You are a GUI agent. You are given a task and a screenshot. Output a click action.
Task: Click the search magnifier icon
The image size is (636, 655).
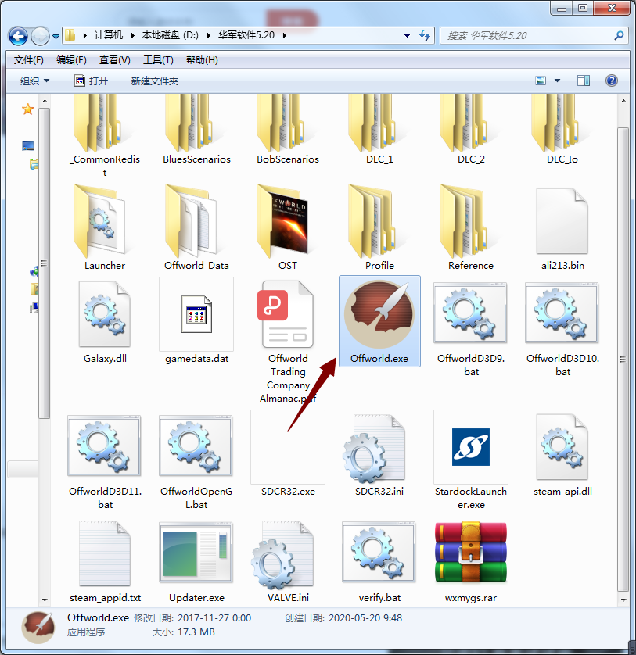pos(619,36)
